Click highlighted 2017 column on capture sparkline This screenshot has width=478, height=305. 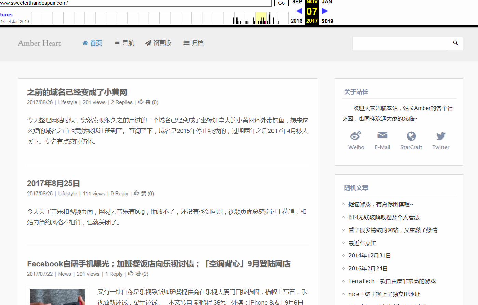(261, 18)
